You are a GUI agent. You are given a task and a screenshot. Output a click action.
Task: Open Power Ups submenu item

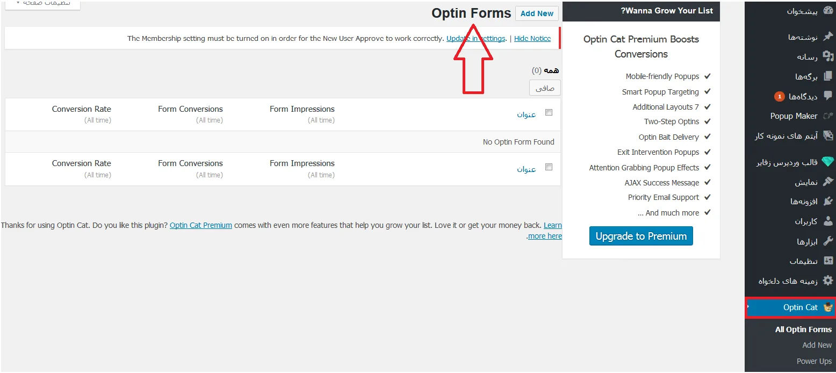[814, 361]
